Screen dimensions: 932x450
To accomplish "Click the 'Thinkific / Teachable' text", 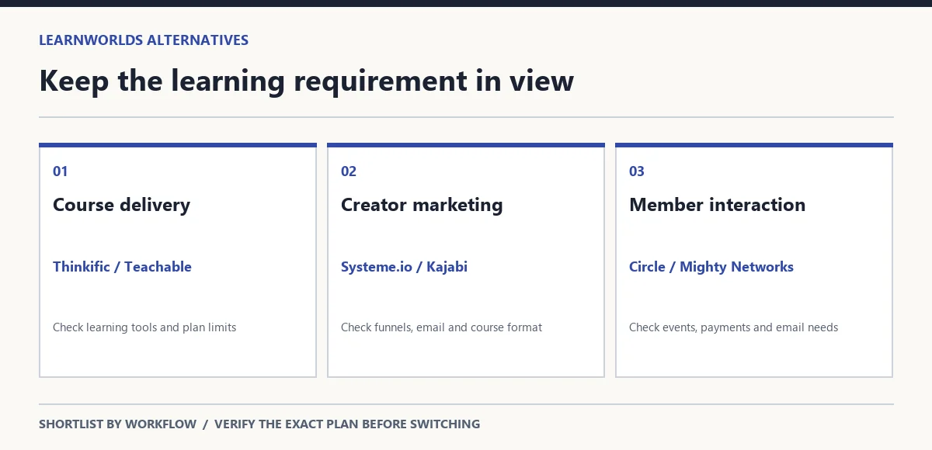I will coord(122,267).
